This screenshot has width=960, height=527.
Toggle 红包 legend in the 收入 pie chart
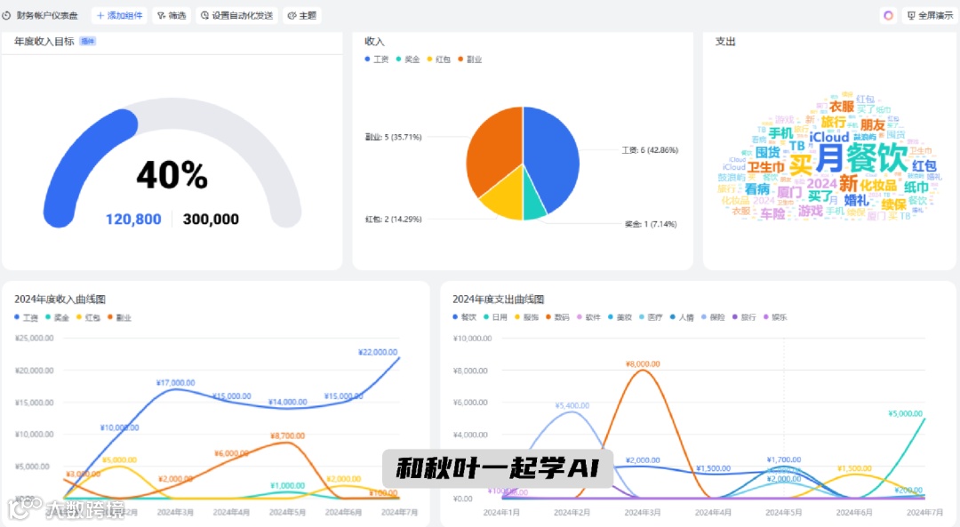click(439, 60)
